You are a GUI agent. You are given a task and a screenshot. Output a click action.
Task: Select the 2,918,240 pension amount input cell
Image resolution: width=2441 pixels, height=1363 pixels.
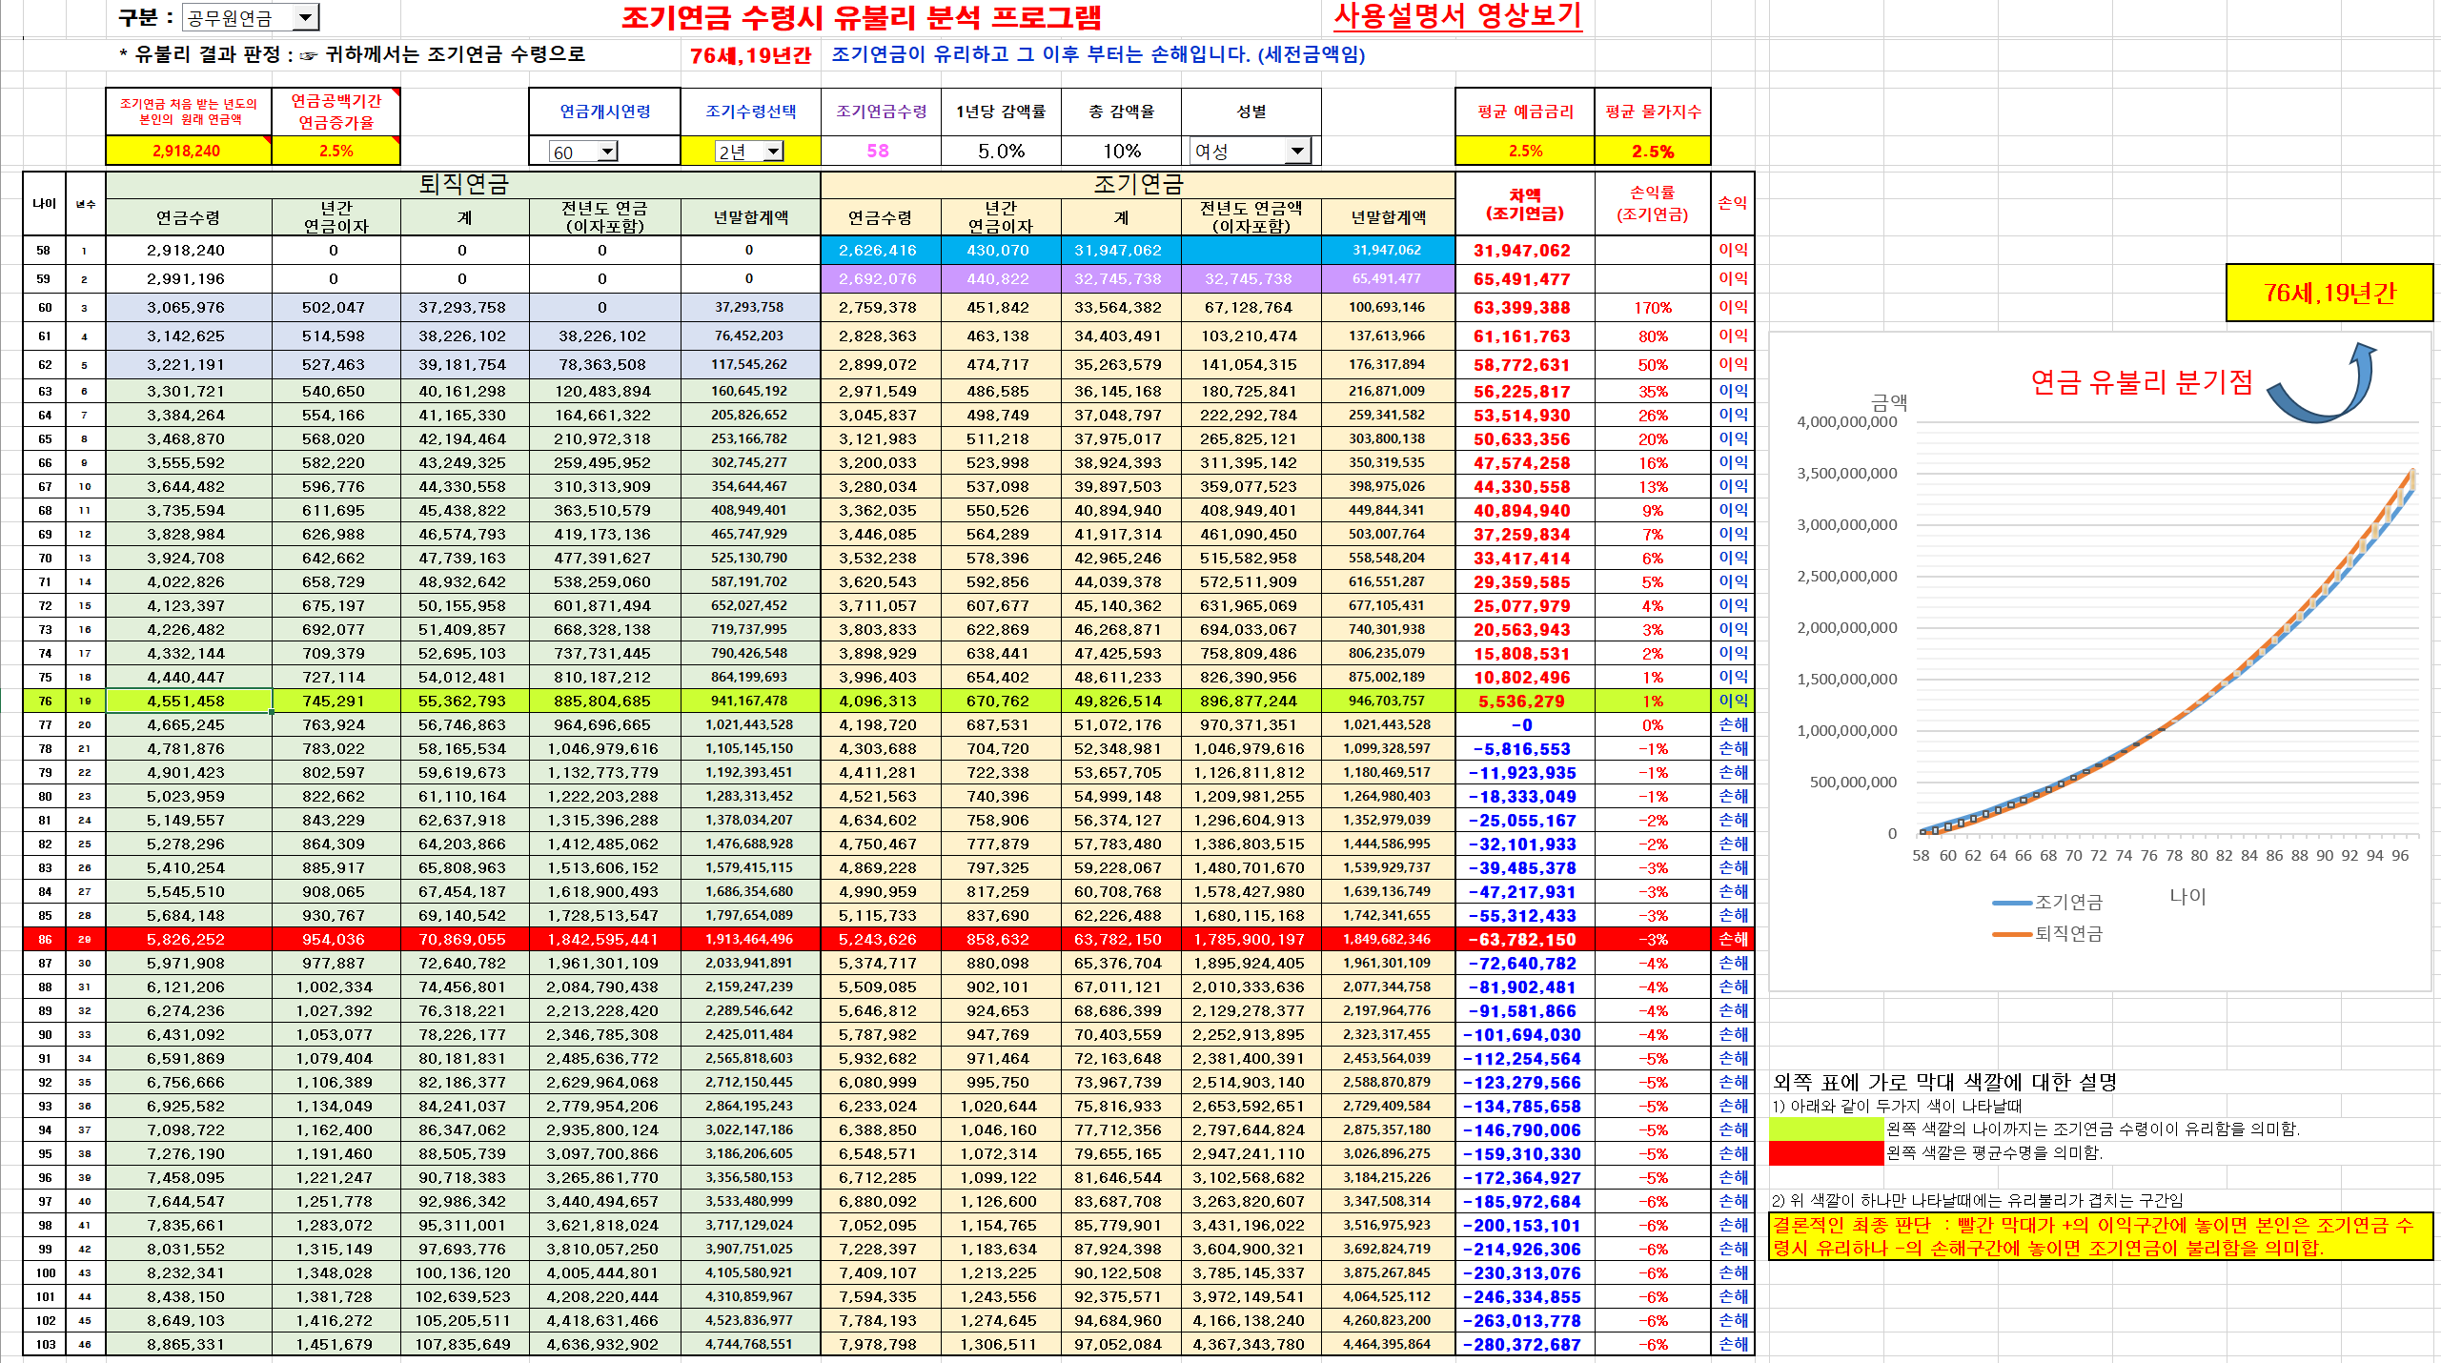click(x=187, y=151)
